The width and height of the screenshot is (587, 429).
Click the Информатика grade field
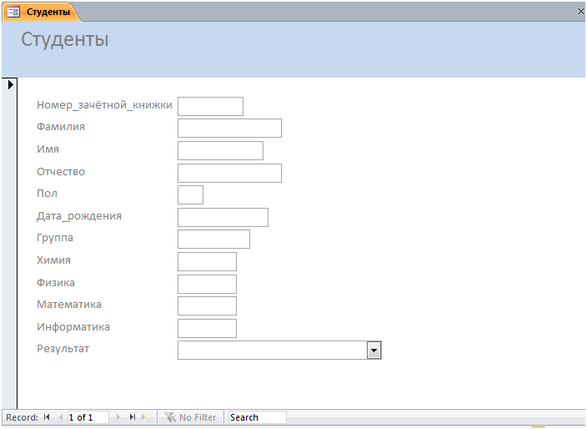[207, 328]
